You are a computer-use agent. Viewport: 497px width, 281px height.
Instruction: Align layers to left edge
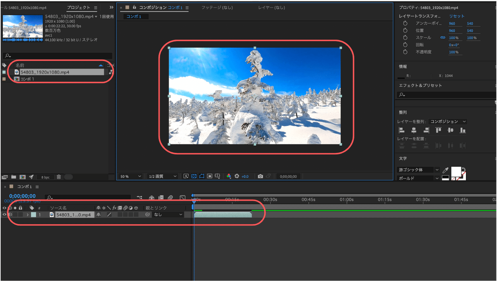pos(402,130)
